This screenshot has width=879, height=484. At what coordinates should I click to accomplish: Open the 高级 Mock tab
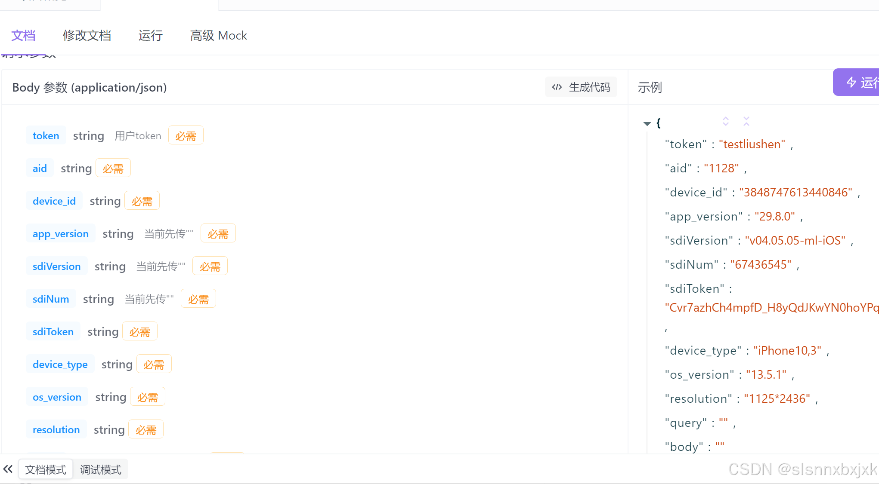tap(218, 35)
